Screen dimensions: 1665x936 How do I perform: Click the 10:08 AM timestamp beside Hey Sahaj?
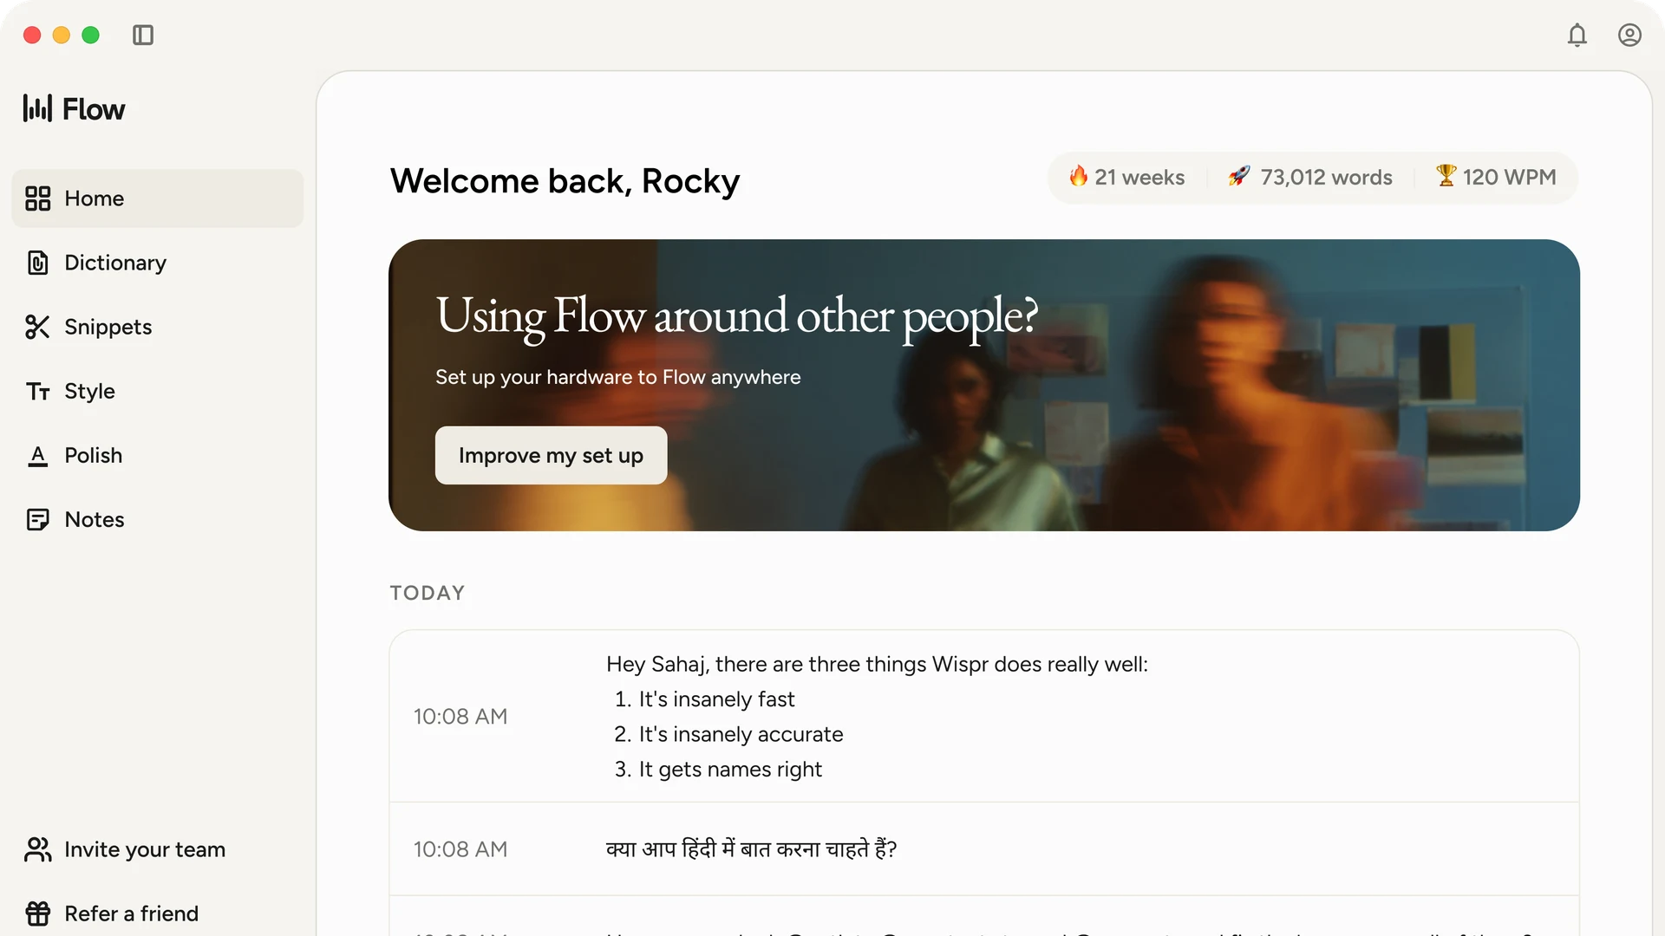tap(460, 717)
